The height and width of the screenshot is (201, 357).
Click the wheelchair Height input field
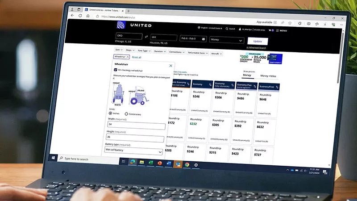click(135, 138)
